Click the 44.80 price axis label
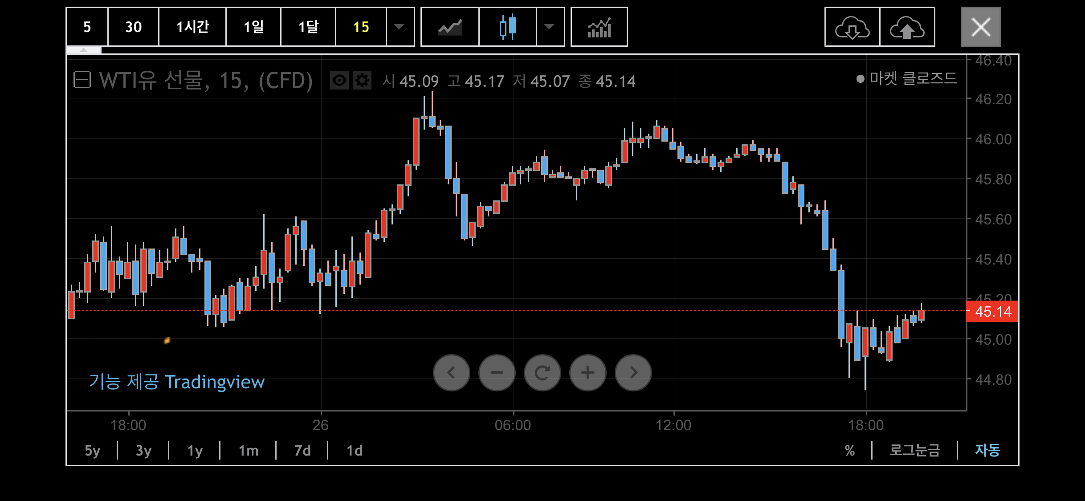The image size is (1085, 501). 993,380
